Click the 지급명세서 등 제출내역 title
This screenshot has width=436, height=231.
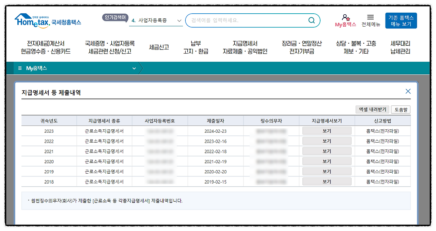51,92
